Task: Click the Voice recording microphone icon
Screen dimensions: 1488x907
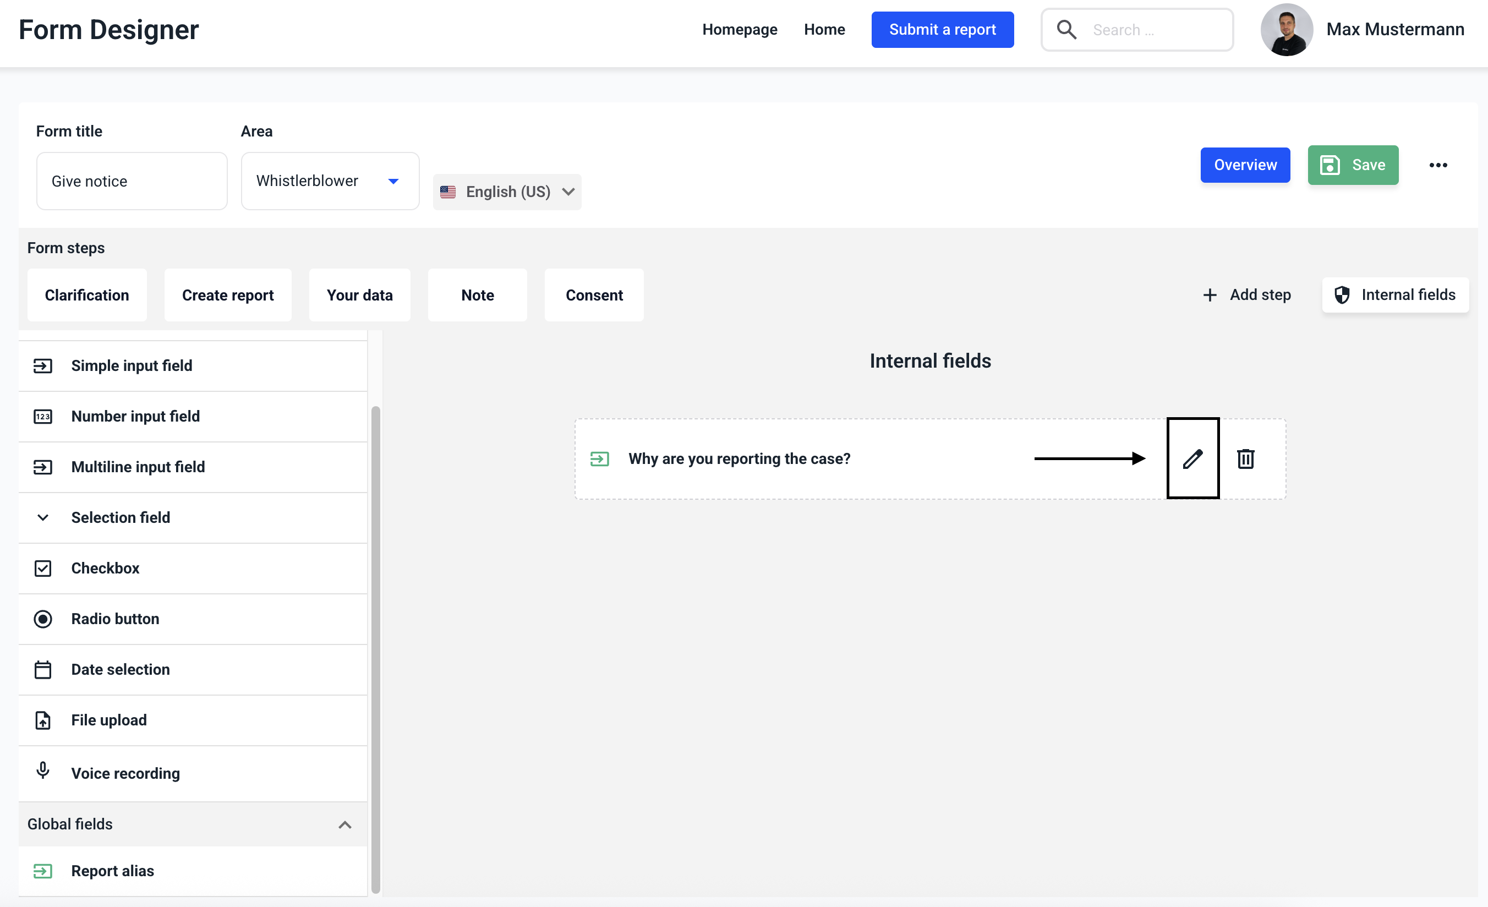Action: pyautogui.click(x=43, y=770)
